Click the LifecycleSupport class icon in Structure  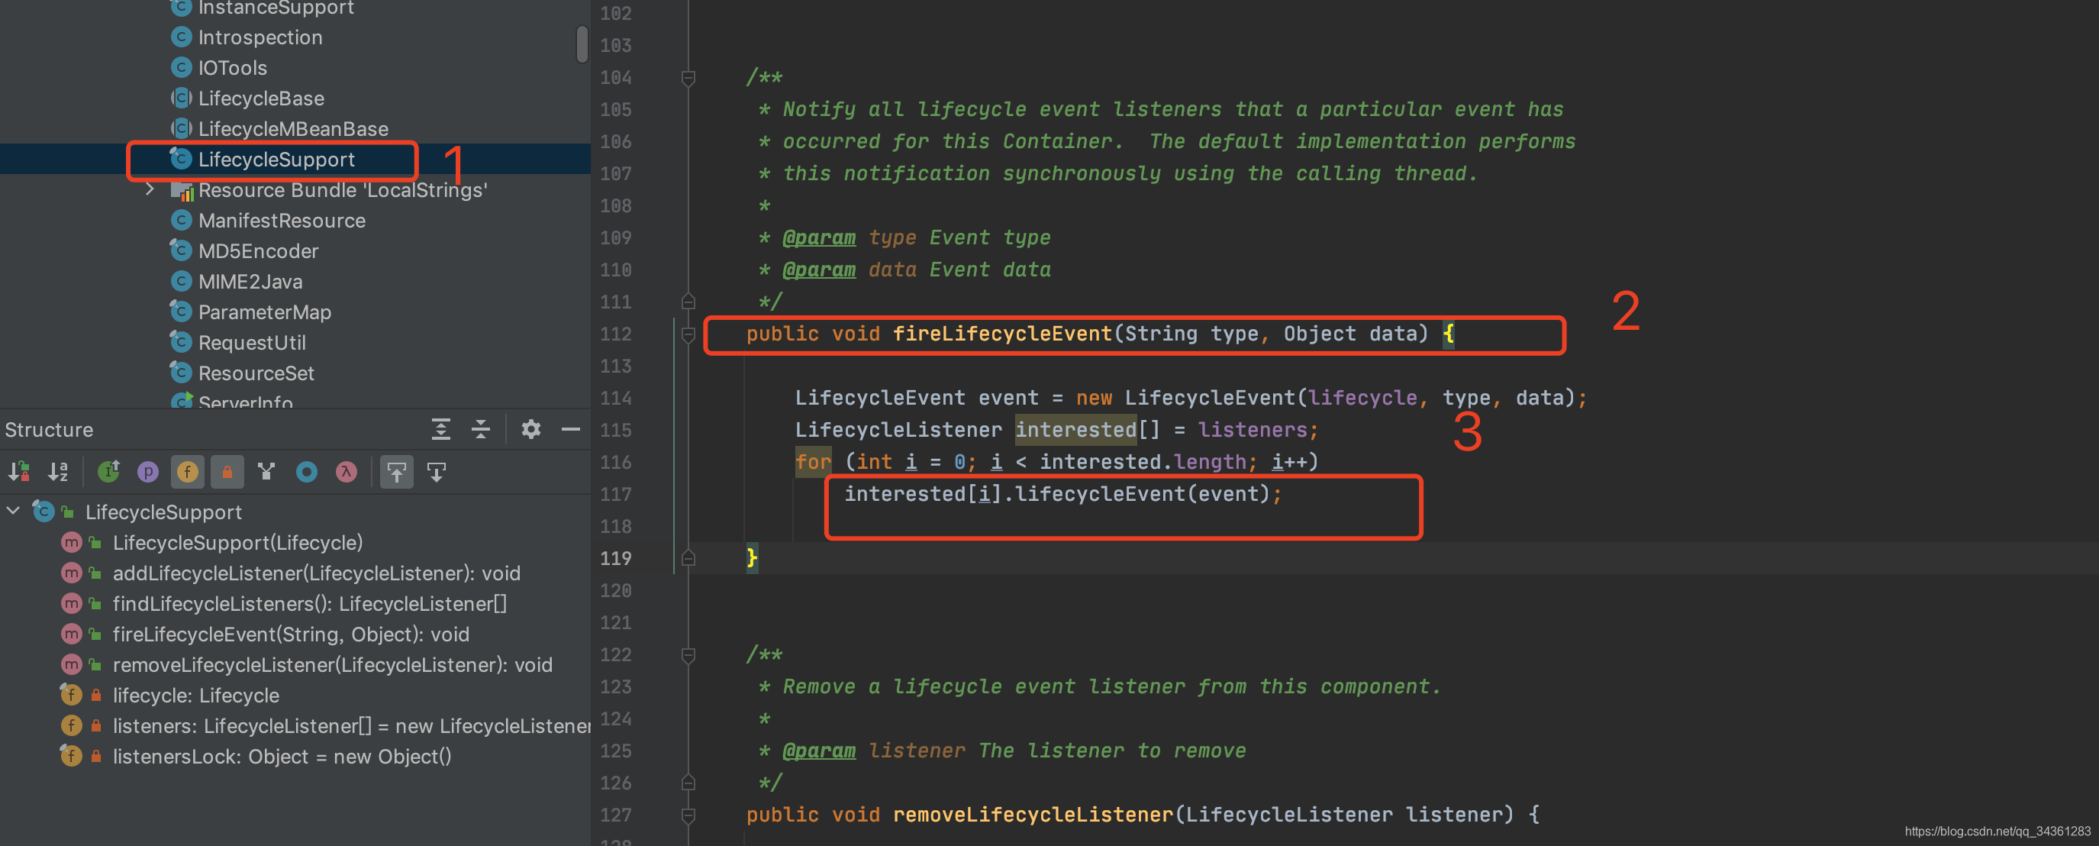(x=44, y=511)
